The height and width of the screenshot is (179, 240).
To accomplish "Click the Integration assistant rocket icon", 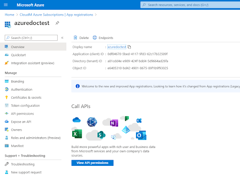I will pos(7,63).
